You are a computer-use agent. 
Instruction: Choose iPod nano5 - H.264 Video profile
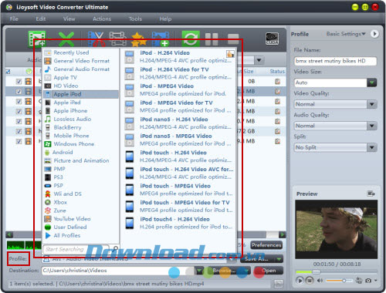(179, 123)
